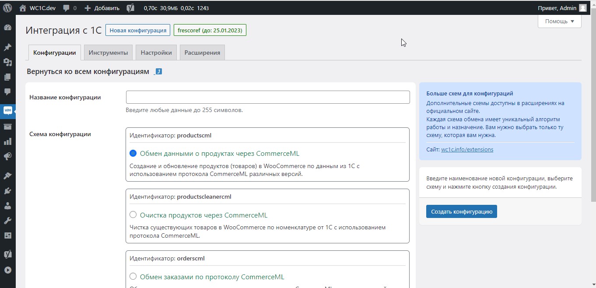
Task: Click the Новая конфигурация button
Action: pos(138,30)
